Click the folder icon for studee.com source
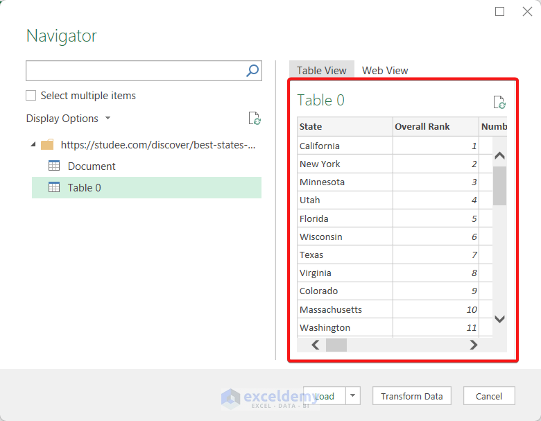541x421 pixels. pos(47,145)
